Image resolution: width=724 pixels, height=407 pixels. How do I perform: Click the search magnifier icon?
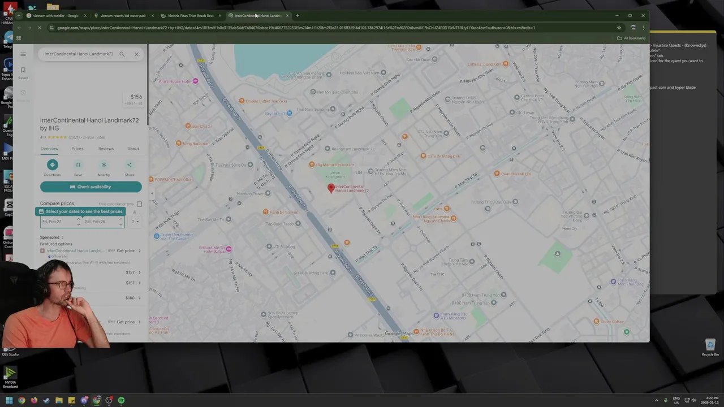tap(122, 54)
